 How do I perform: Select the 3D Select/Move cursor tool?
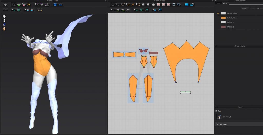pyautogui.click(x=13, y=5)
